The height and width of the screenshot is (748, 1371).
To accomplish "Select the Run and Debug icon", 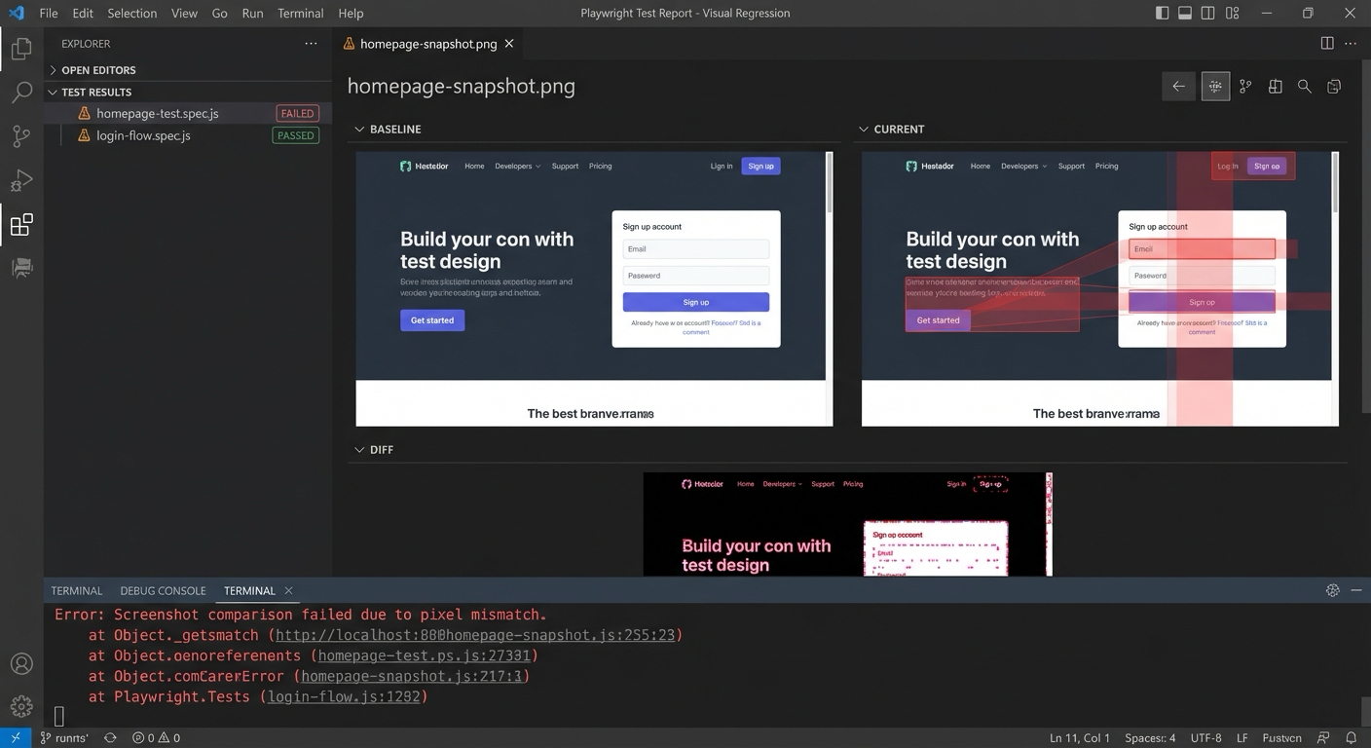I will [x=21, y=179].
